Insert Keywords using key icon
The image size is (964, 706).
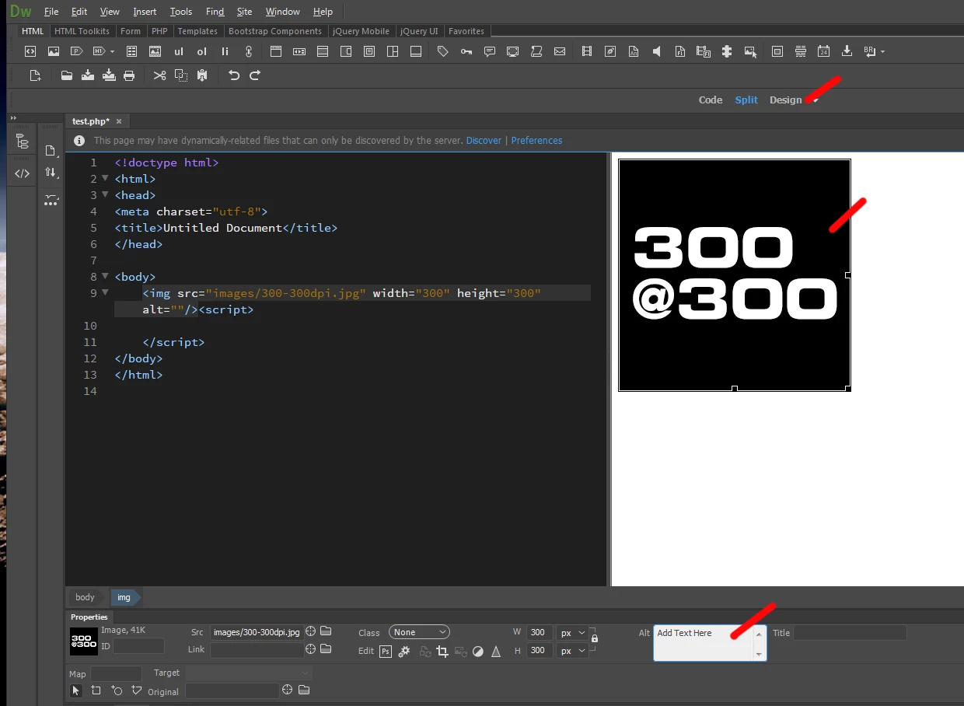click(466, 51)
